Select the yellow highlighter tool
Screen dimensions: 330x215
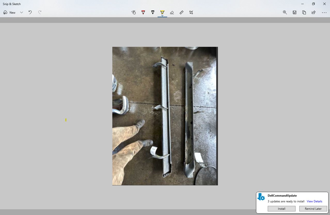(162, 12)
